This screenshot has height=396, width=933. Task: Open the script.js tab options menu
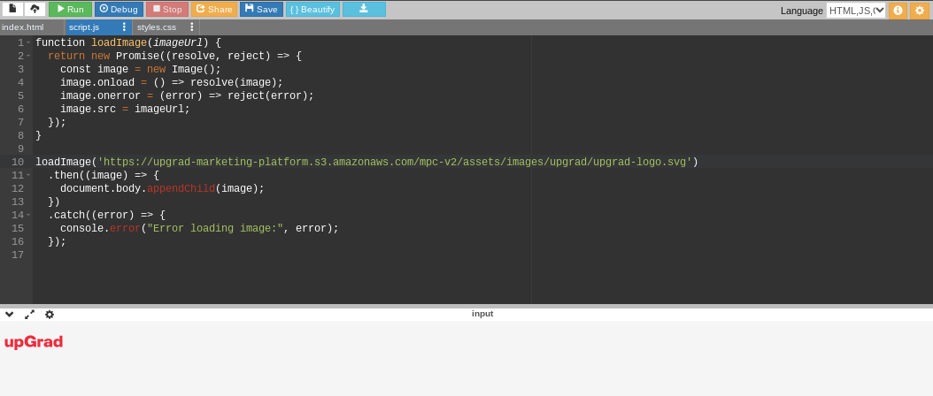coord(124,27)
